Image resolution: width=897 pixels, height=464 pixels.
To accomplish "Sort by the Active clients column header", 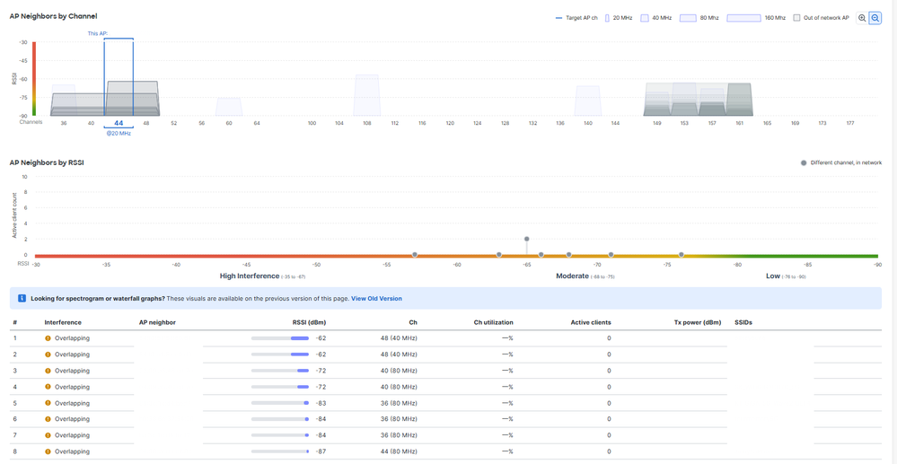I will pos(591,322).
